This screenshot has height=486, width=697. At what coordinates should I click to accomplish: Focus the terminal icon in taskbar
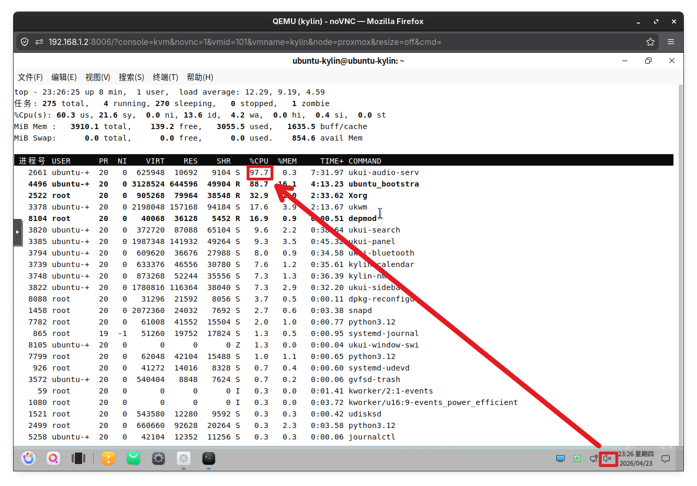pos(209,458)
